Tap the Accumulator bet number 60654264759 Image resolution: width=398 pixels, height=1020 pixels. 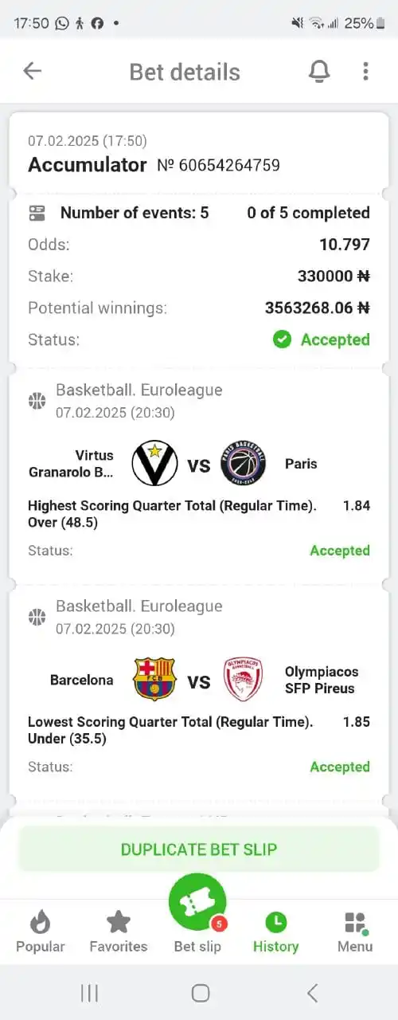pyautogui.click(x=218, y=166)
